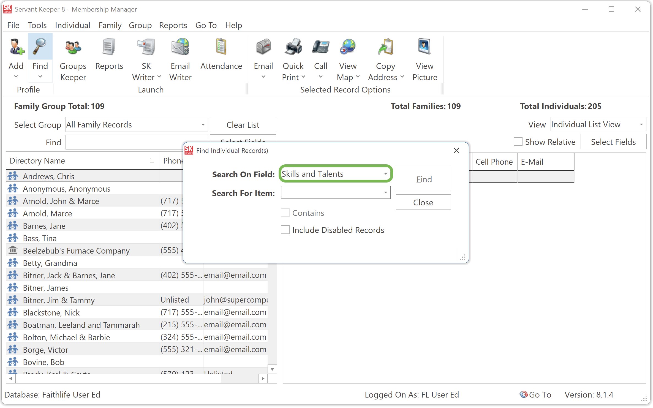Click the Clear List button

click(x=243, y=124)
